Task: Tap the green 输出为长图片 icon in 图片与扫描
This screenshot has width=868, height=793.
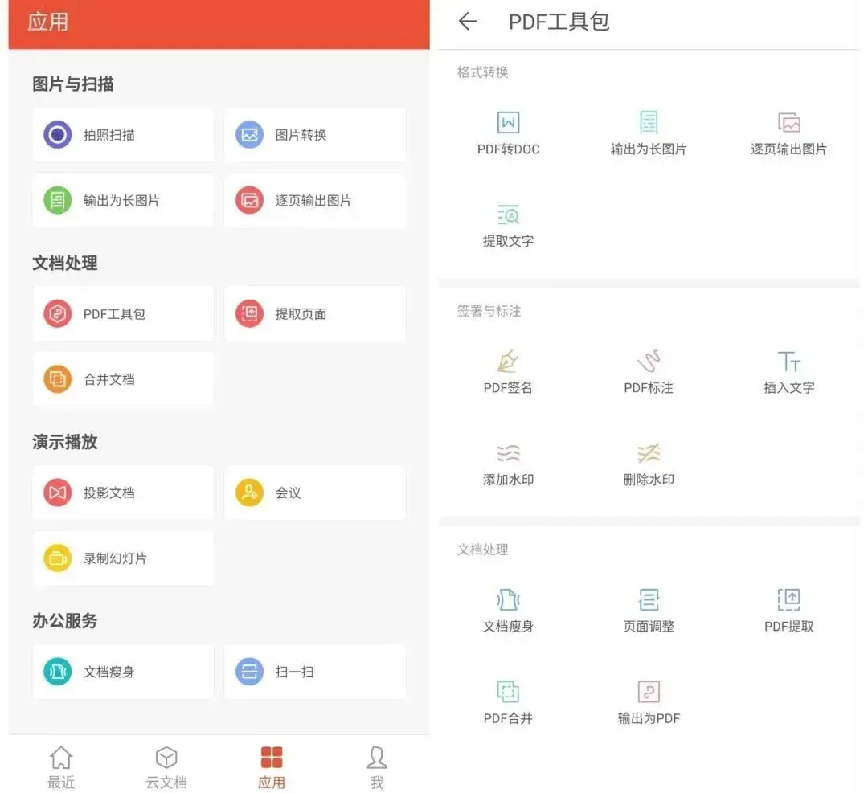Action: coord(58,200)
